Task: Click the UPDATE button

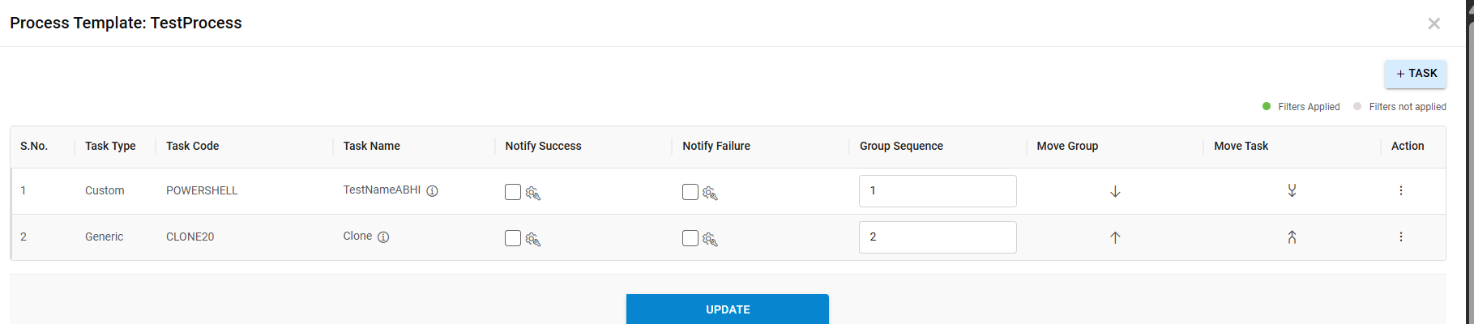Action: click(727, 309)
